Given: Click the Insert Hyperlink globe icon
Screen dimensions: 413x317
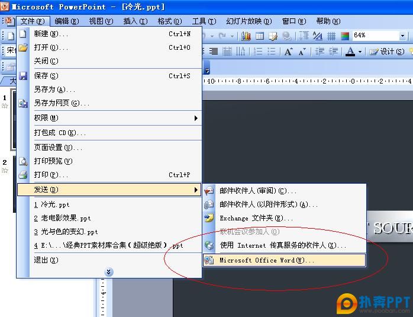Looking at the screenshot, I should click(286, 36).
